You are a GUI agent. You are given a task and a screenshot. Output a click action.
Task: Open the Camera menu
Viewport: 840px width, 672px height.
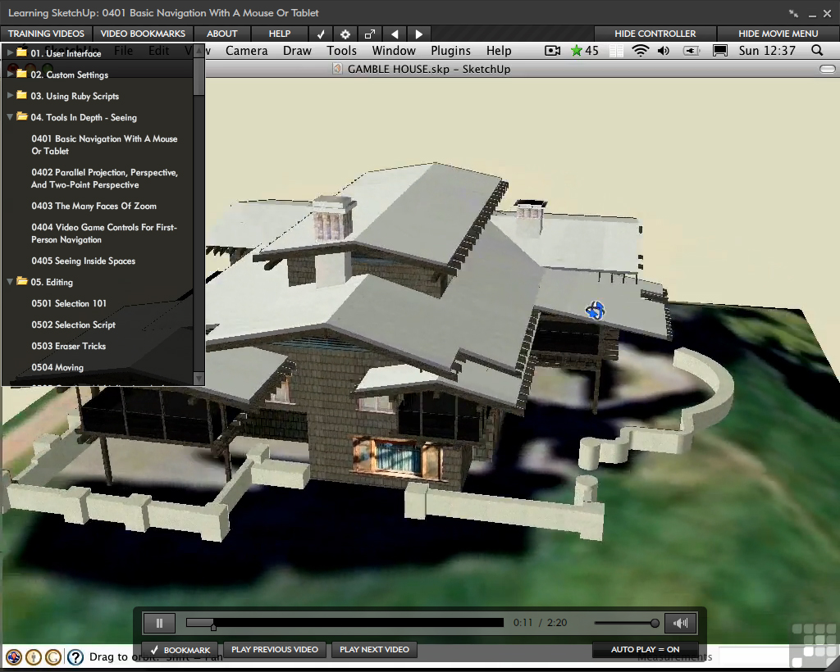pos(246,51)
